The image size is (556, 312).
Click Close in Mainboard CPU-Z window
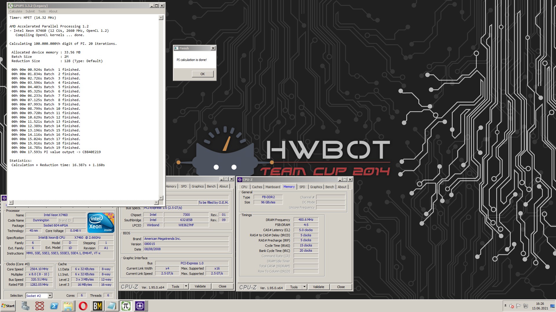222,287
